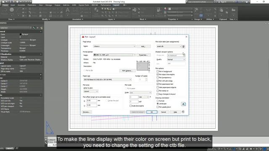269x151 pixels.
Task: Click OK in the Plot dialog
Action: point(152,112)
